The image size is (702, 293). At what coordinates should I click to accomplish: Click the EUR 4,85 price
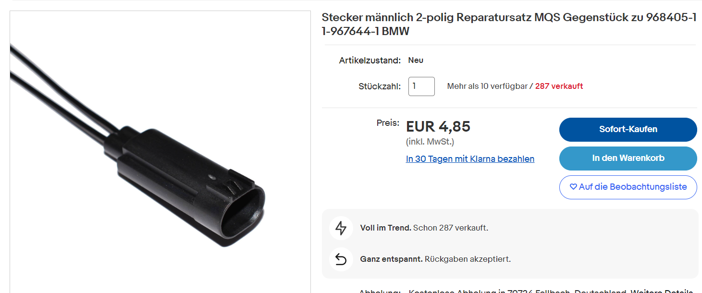click(438, 127)
